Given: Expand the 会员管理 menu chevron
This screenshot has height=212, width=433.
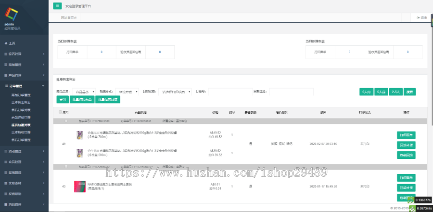Looking at the screenshot, I should tap(43, 162).
